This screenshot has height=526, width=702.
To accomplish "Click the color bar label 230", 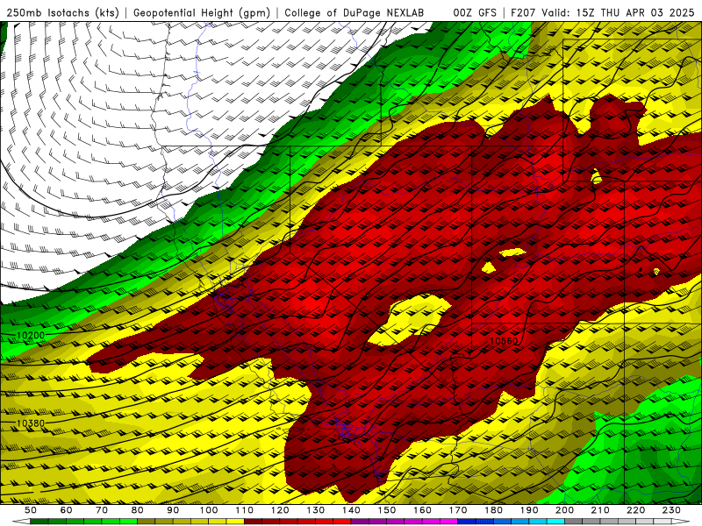I will coord(671,510).
